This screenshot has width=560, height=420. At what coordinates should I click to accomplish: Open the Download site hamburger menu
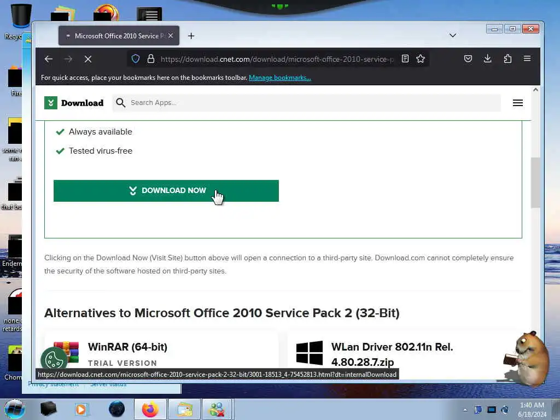[518, 103]
